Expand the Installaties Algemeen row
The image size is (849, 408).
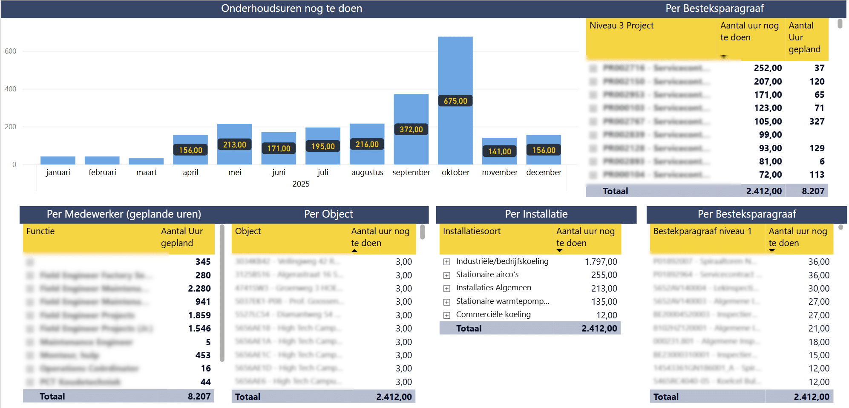tap(446, 289)
